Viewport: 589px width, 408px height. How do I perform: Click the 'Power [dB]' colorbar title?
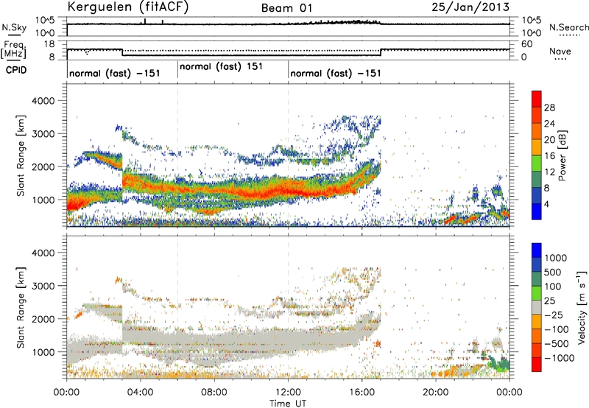tap(562, 155)
